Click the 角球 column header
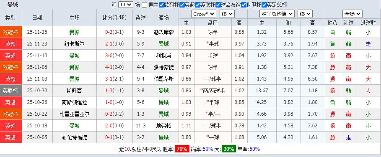The height and width of the screenshot is (157, 381). coord(141,18)
